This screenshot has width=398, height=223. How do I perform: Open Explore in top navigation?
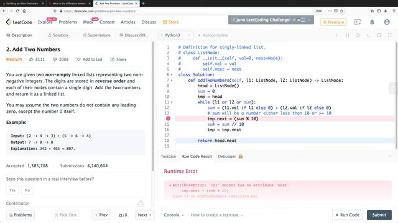click(x=45, y=22)
